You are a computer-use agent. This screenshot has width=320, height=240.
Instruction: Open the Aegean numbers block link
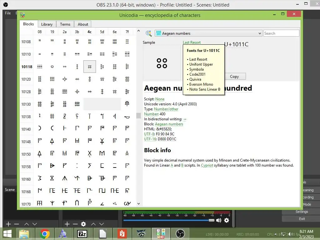coord(169,124)
